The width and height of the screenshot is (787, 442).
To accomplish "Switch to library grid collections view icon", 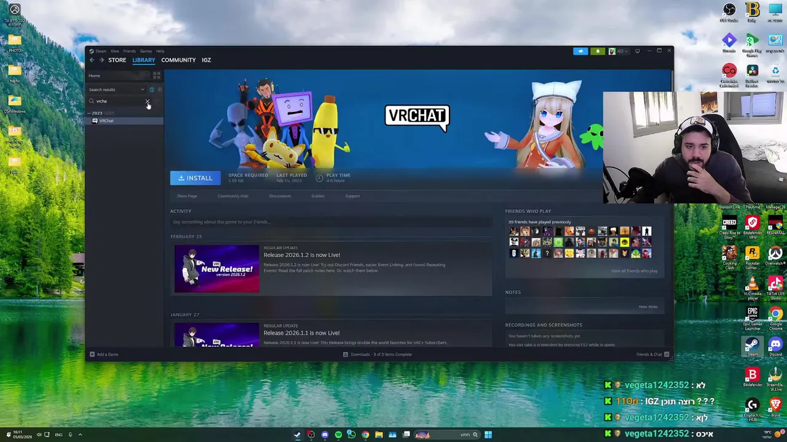I will tap(157, 76).
